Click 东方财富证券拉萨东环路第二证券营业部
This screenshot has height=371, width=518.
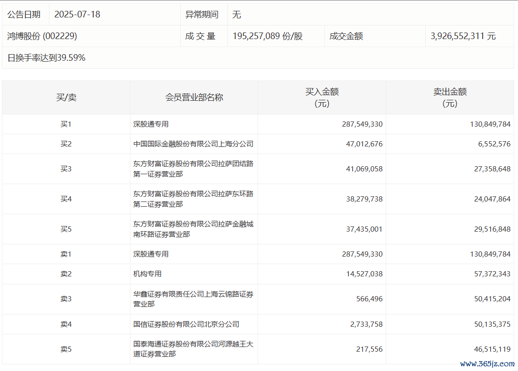click(x=193, y=199)
